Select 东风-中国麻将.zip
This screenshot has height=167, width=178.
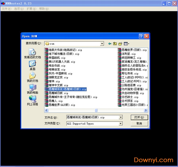[x=58, y=74]
